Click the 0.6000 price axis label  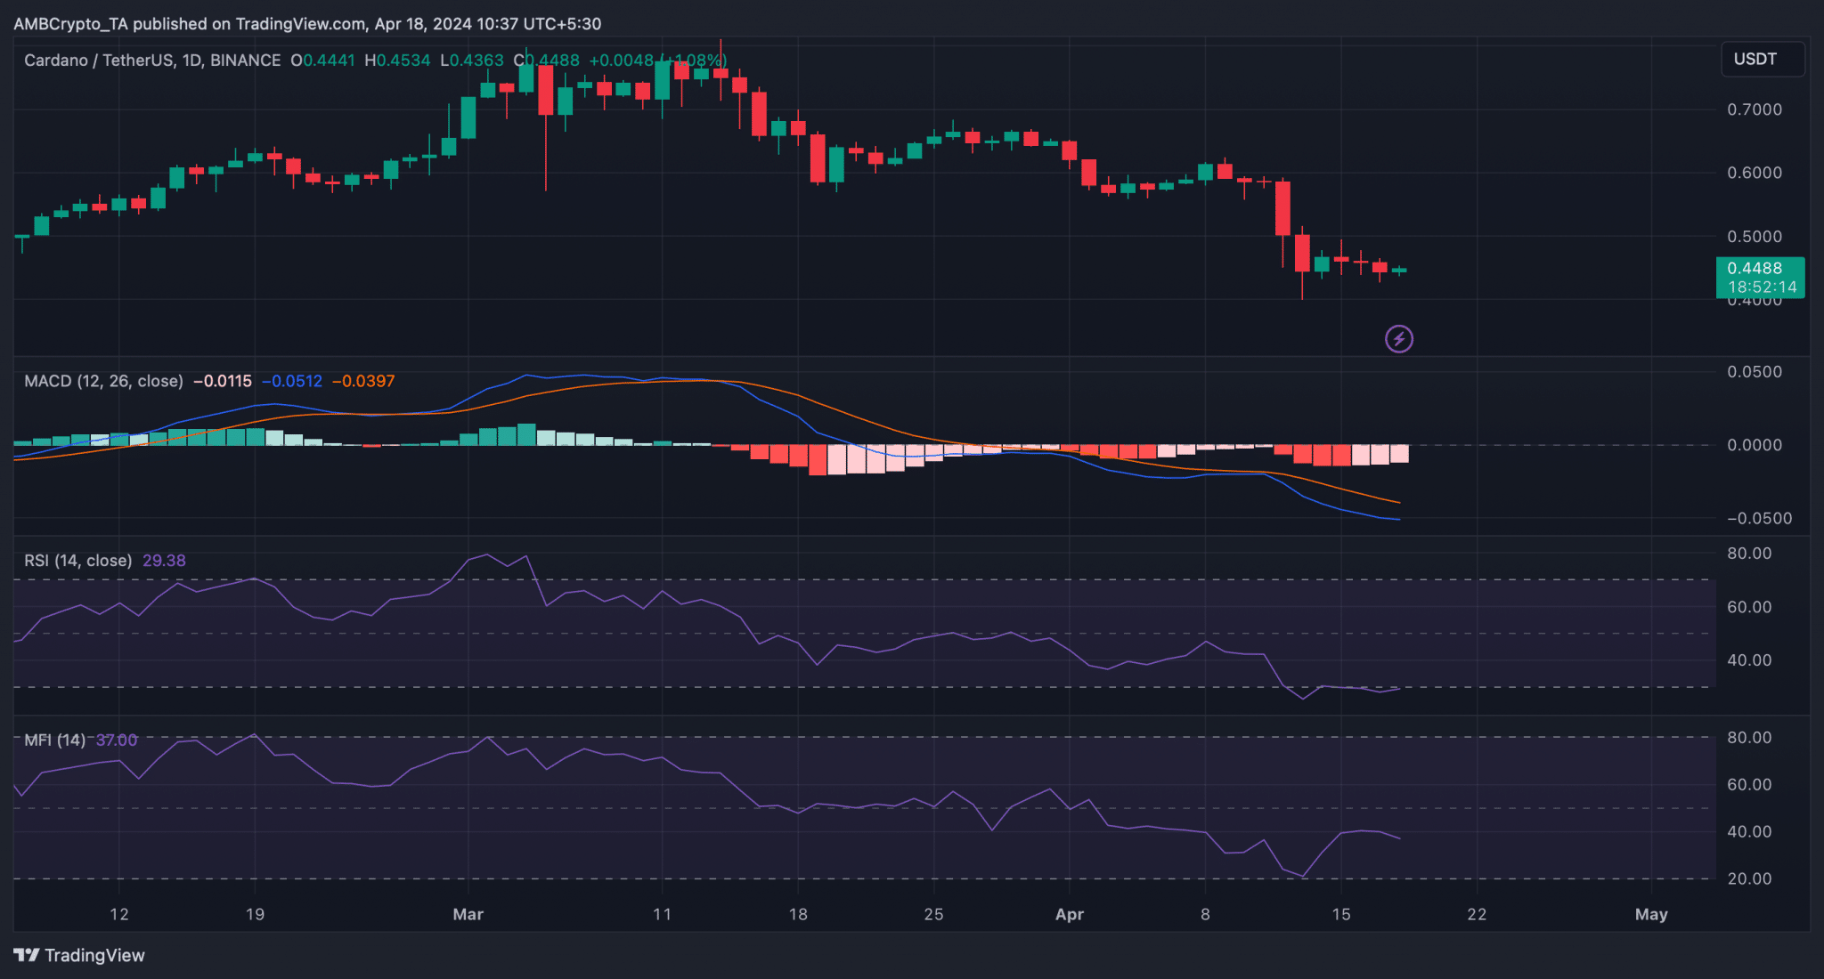(1755, 173)
